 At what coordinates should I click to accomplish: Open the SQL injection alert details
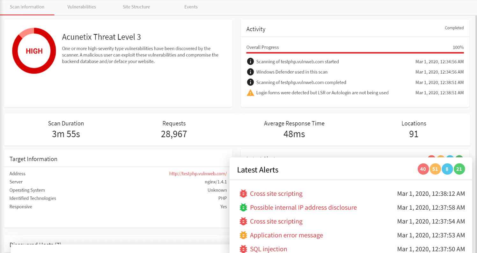(268, 249)
